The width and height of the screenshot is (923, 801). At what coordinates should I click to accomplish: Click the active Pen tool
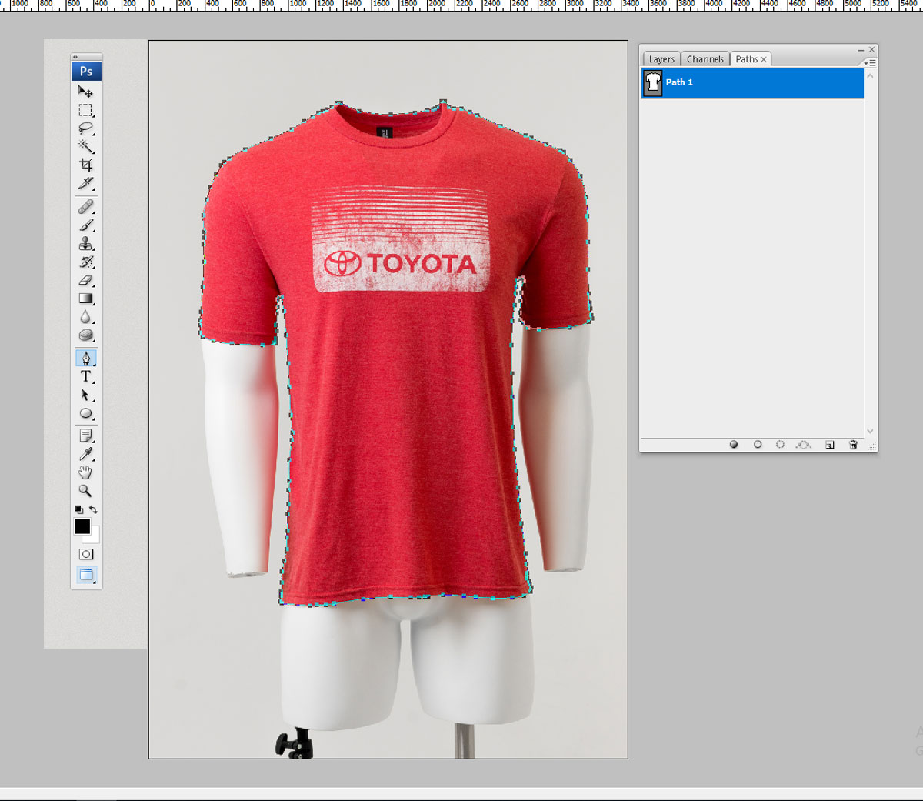click(85, 359)
